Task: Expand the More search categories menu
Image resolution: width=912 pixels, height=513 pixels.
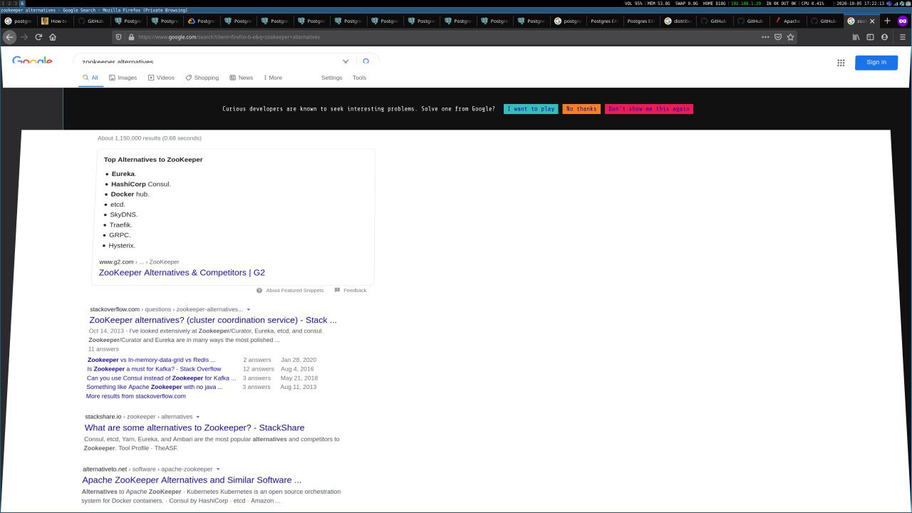Action: [273, 78]
